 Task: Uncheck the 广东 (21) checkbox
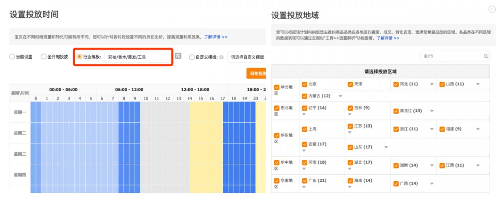(x=305, y=180)
